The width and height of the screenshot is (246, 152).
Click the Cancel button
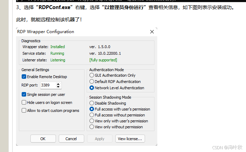pyautogui.click(x=71, y=139)
